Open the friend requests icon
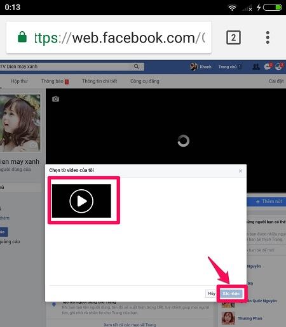Image resolution: width=286 pixels, height=327 pixels. click(x=256, y=67)
